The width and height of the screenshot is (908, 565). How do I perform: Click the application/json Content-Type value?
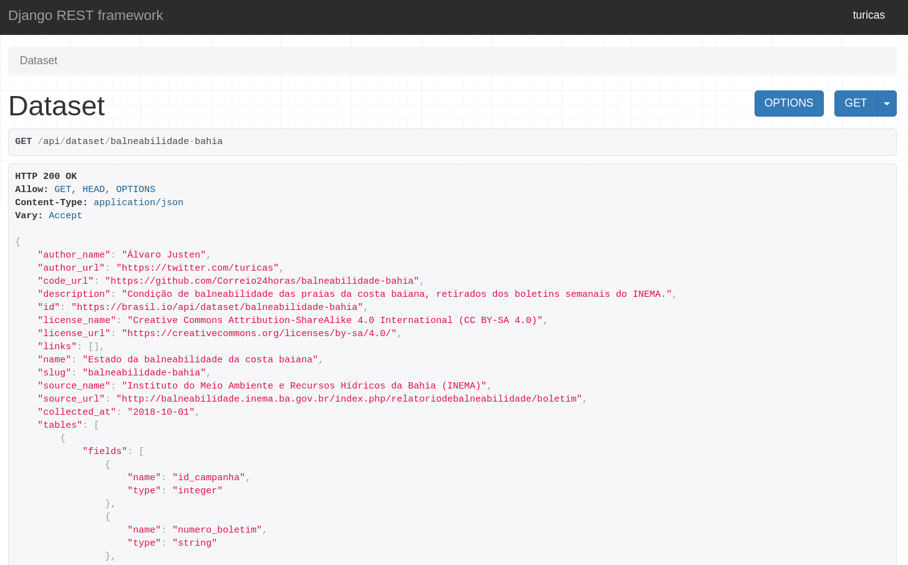(x=138, y=203)
